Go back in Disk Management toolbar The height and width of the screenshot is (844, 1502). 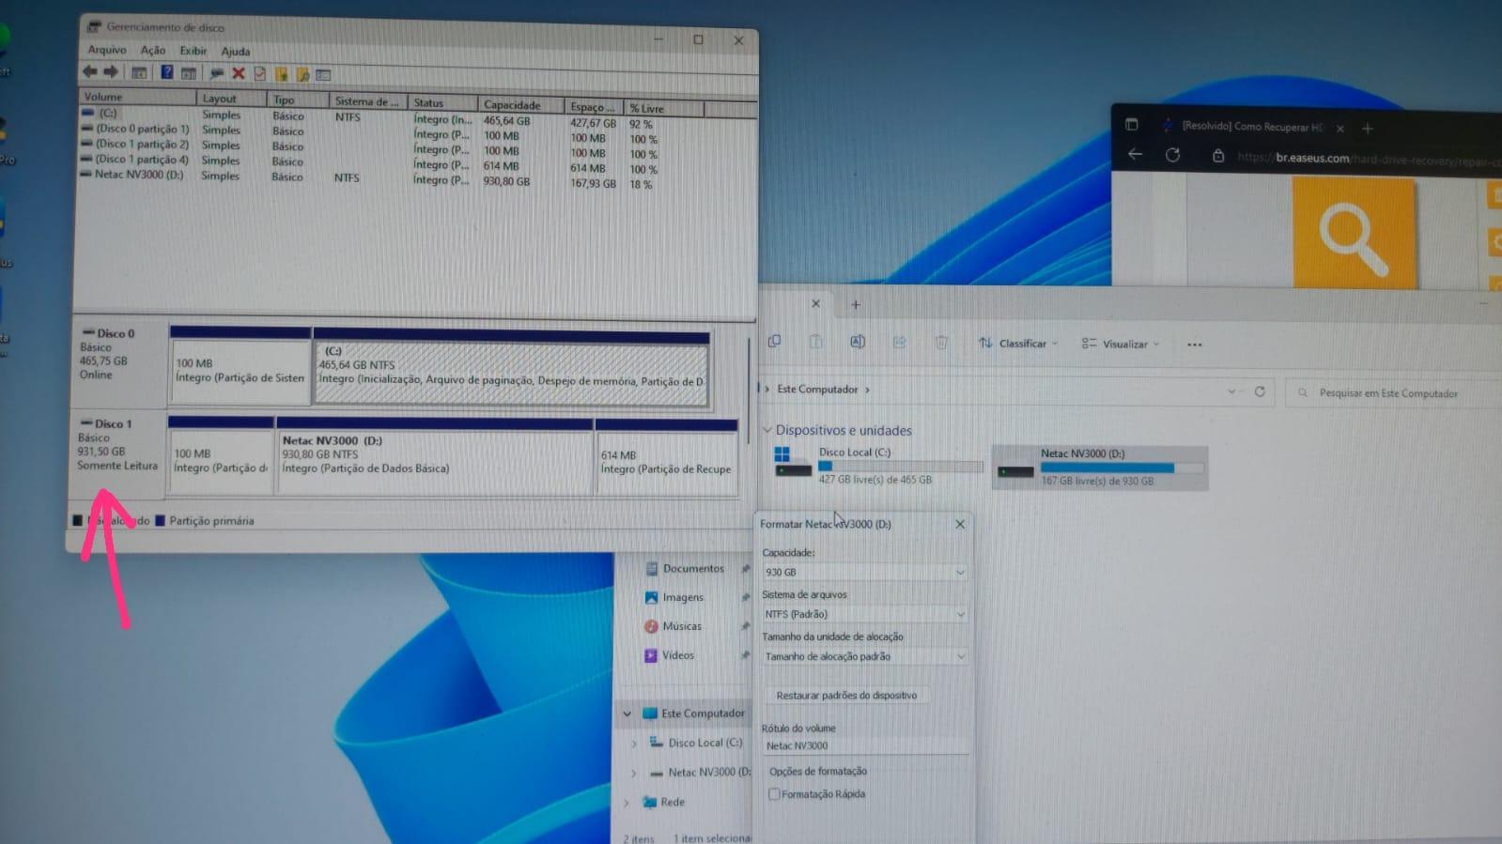click(x=90, y=72)
